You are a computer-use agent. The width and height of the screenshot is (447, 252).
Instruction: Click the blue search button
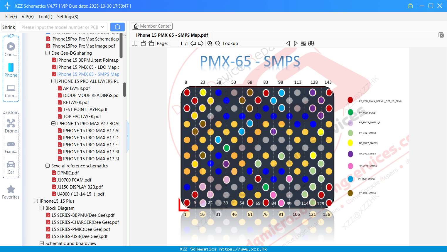point(117,27)
